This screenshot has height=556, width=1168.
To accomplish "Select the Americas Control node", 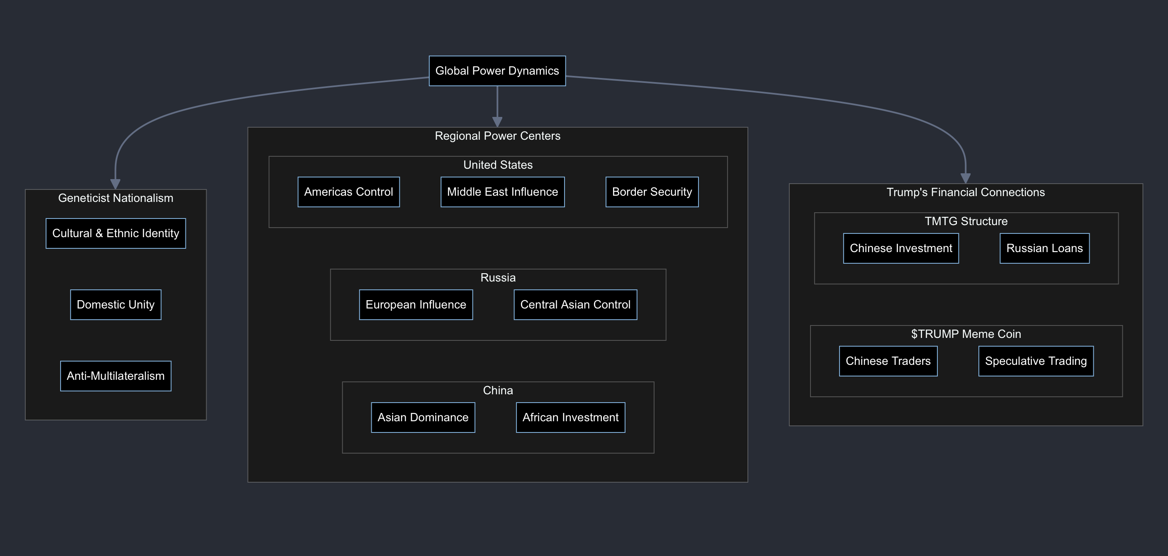I will click(348, 192).
